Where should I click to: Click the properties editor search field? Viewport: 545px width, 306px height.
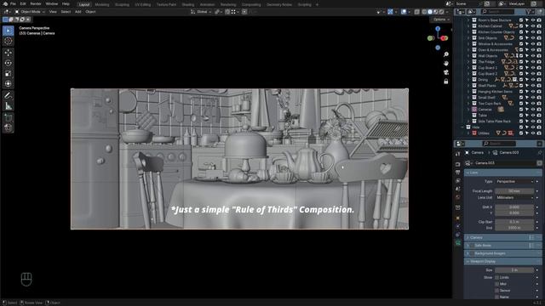(x=499, y=144)
